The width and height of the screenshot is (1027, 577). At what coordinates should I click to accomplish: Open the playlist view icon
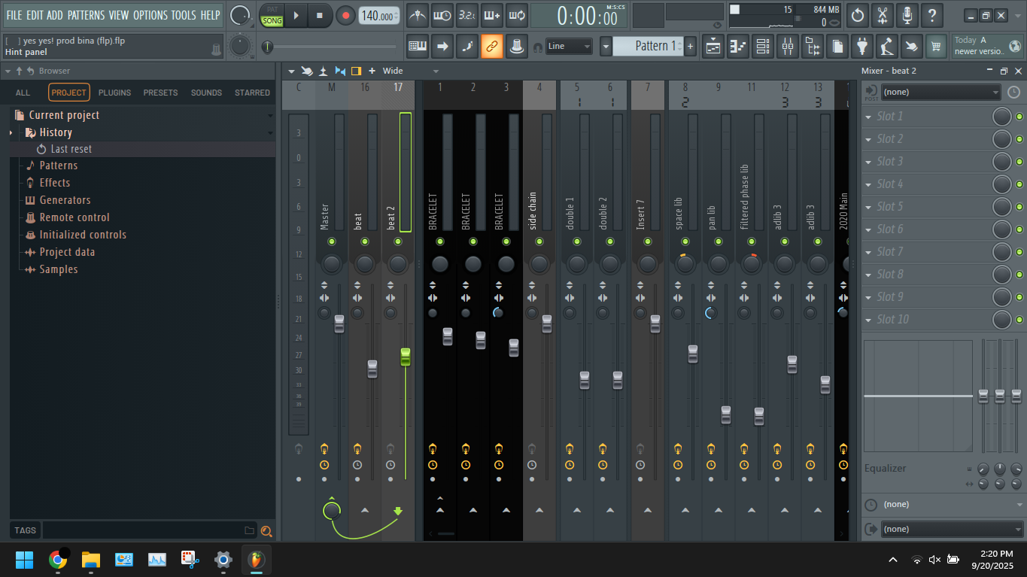pos(713,47)
